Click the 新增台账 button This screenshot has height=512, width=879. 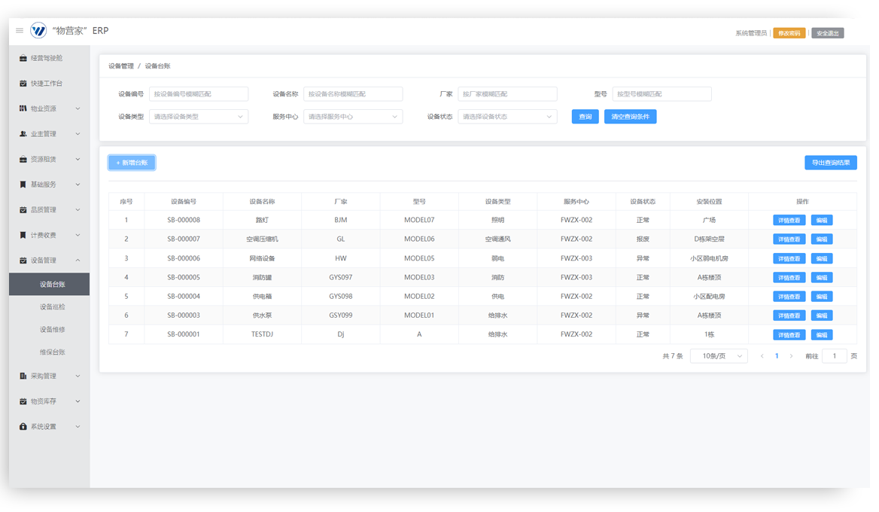(x=132, y=163)
